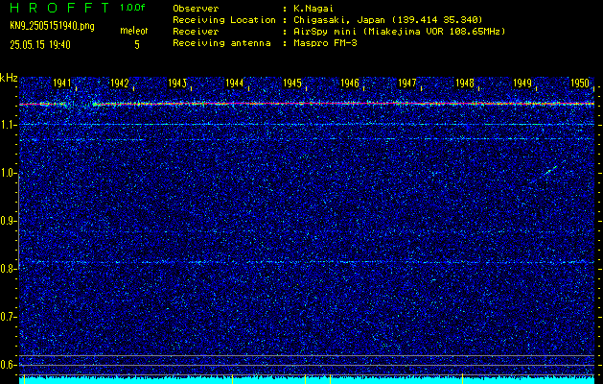Image resolution: width=603 pixels, height=384 pixels.
Task: Click the 1.0 frequency axis label
Action: pyautogui.click(x=9, y=174)
